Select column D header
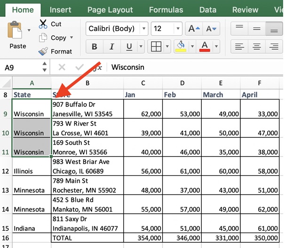The height and width of the screenshot is (248, 285). point(182,83)
